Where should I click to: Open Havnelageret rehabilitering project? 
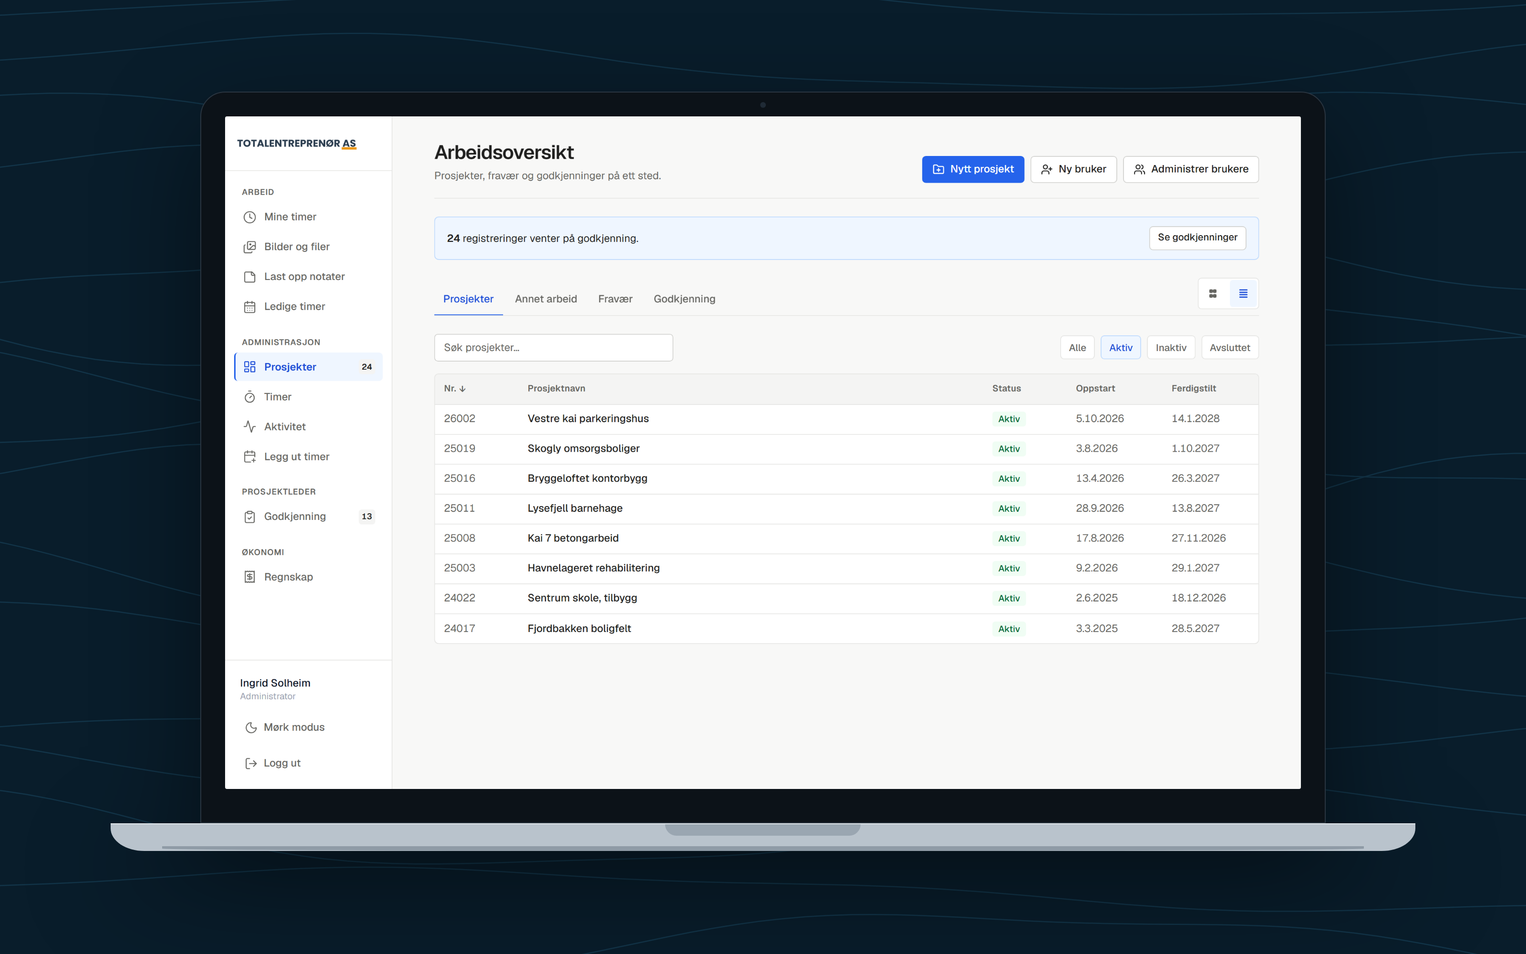(846, 569)
